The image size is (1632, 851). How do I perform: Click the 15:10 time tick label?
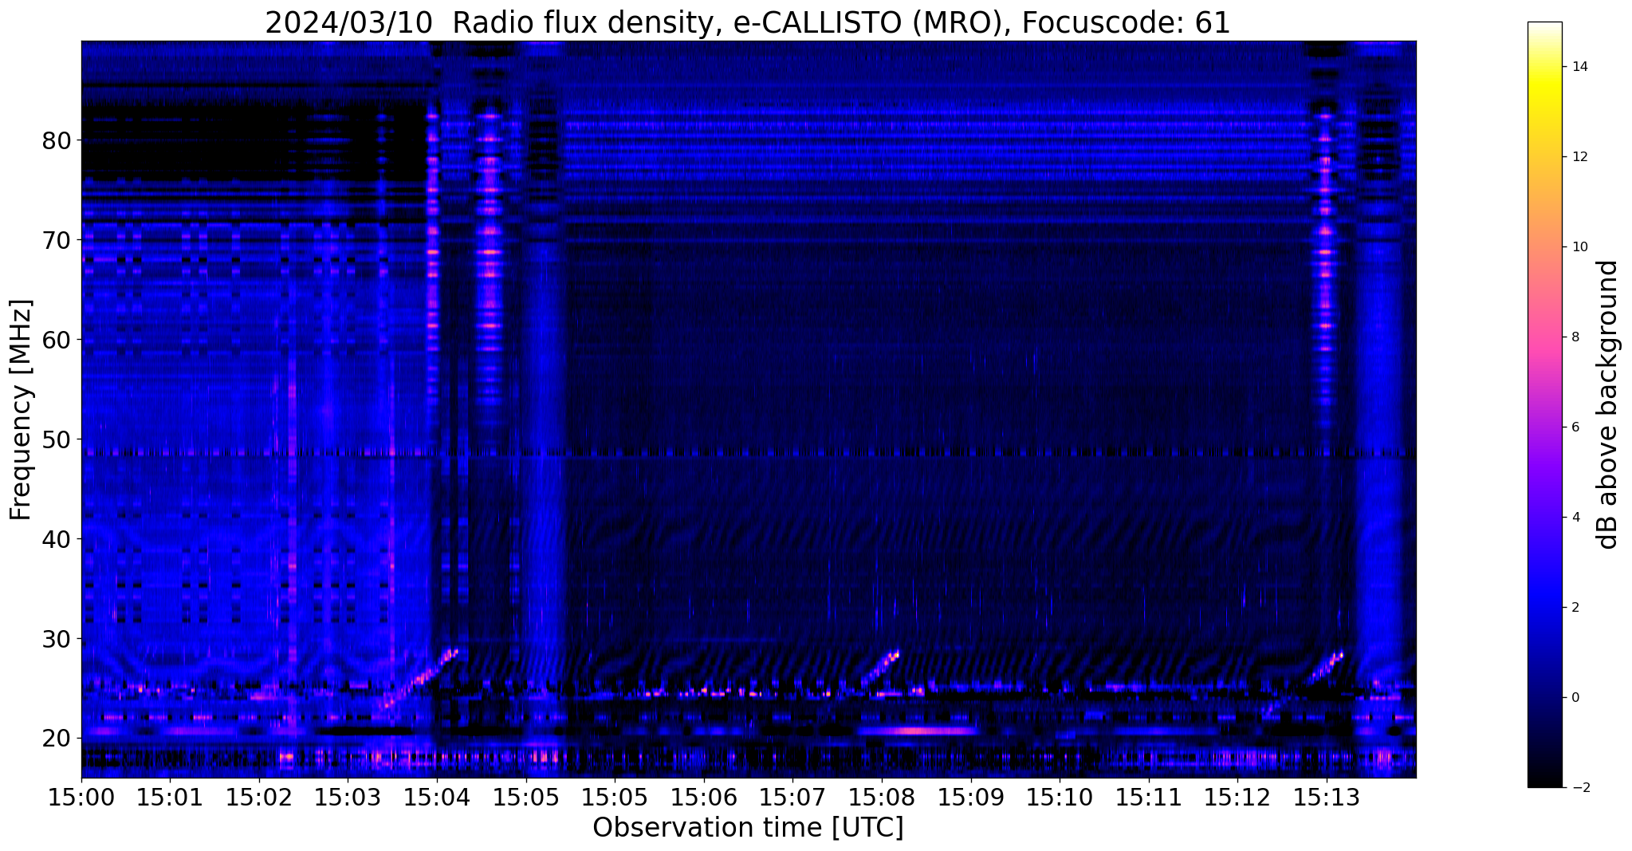(1060, 798)
